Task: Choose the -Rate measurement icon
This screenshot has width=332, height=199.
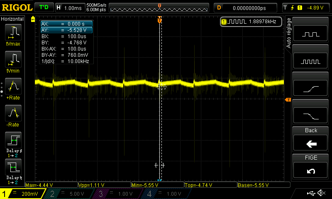Action: (13, 114)
